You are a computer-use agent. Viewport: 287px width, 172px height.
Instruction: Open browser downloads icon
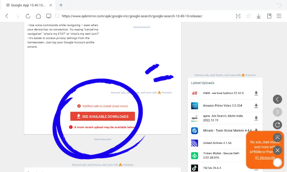pyautogui.click(x=259, y=16)
